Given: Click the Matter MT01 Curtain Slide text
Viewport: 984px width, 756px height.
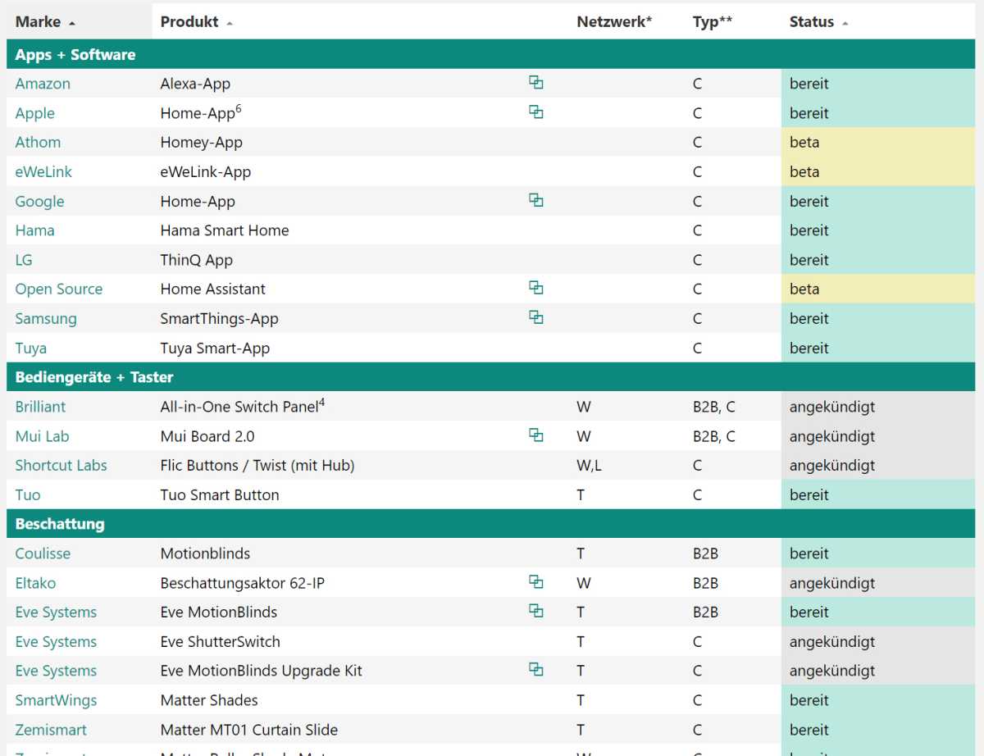Looking at the screenshot, I should click(249, 730).
